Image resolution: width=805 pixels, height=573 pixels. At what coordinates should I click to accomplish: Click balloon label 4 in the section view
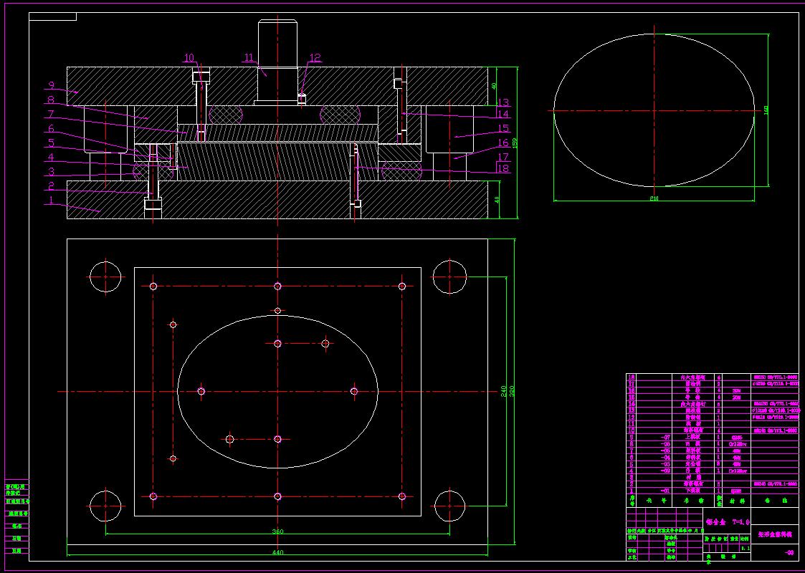click(51, 157)
